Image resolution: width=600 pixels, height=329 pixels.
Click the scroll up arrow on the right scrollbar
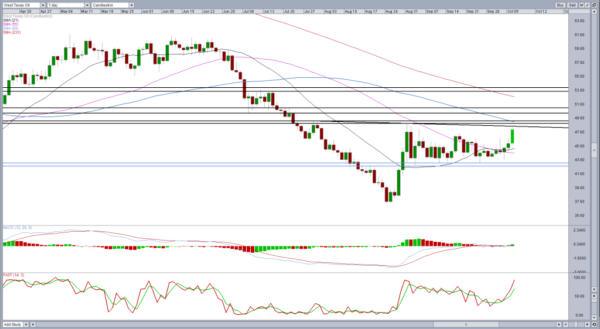[594, 12]
